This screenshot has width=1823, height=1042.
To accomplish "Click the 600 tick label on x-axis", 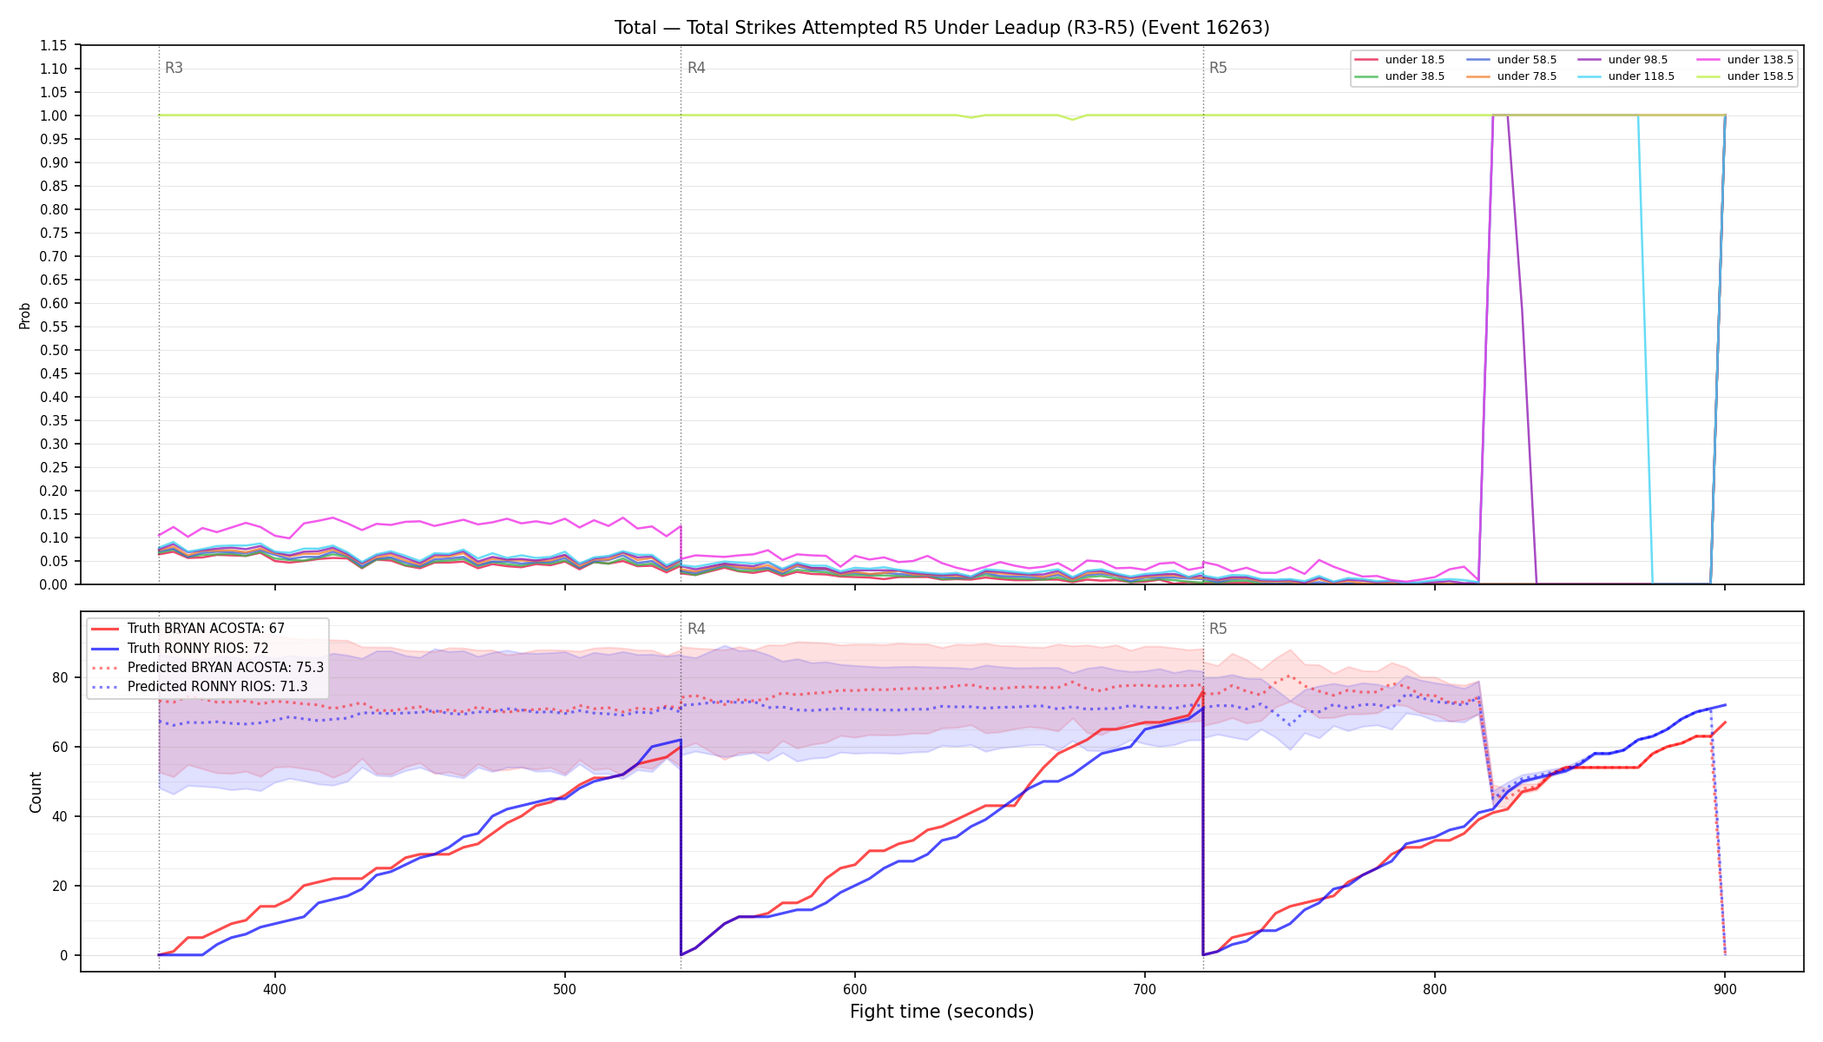I will coord(855,989).
